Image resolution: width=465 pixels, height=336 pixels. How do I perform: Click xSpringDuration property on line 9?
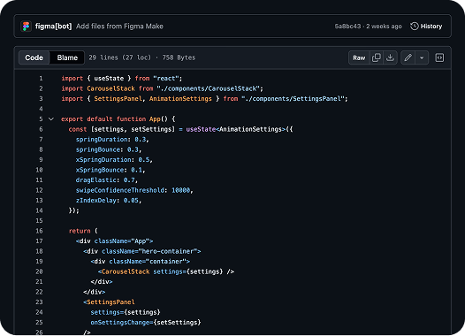[103, 159]
